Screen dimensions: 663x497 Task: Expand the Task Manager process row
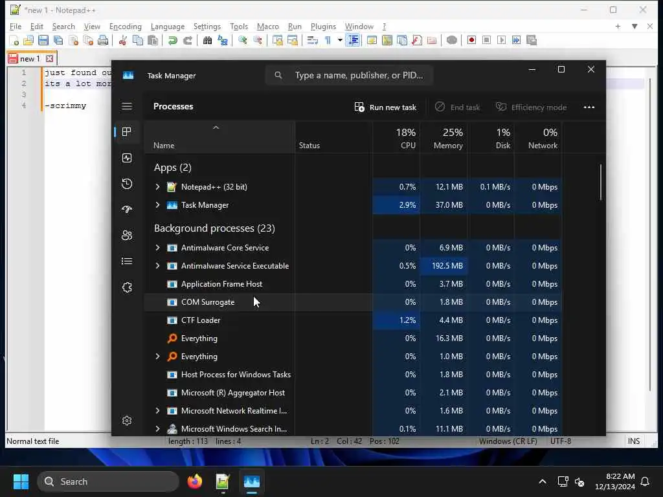click(158, 205)
